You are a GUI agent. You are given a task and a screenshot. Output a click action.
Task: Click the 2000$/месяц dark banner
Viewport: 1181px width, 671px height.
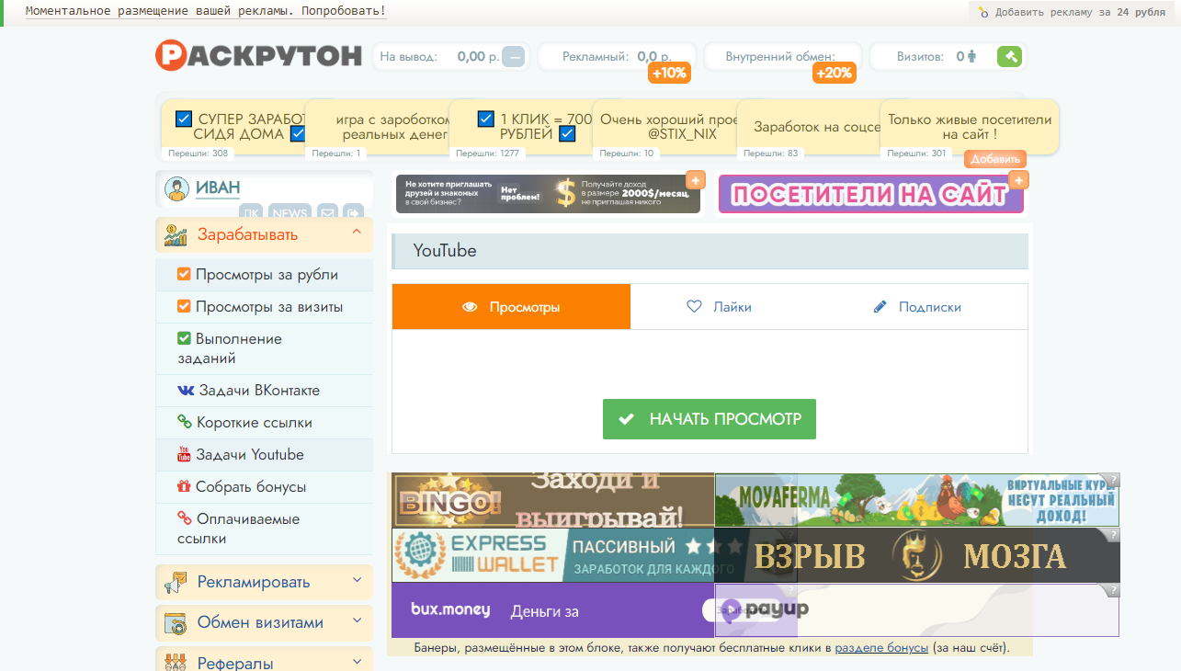(548, 194)
